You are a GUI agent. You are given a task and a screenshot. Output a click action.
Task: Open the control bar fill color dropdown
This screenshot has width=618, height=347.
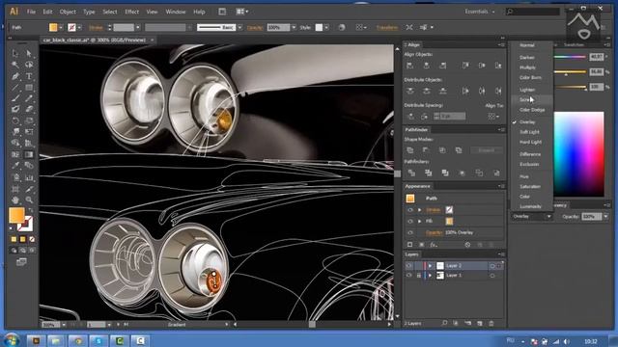click(x=61, y=28)
